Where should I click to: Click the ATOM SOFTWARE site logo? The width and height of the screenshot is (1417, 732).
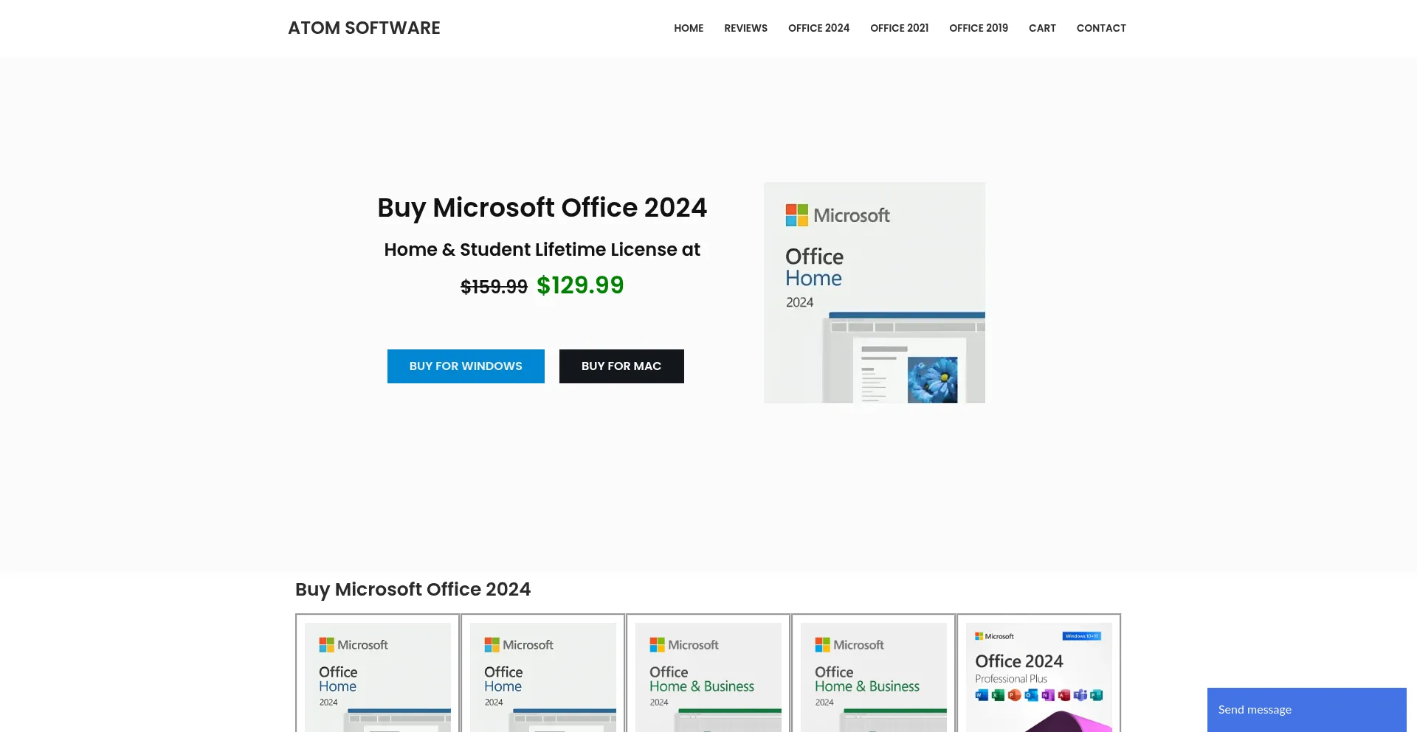(364, 28)
